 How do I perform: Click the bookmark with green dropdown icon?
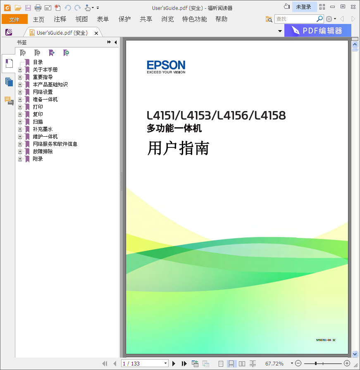tap(66, 53)
